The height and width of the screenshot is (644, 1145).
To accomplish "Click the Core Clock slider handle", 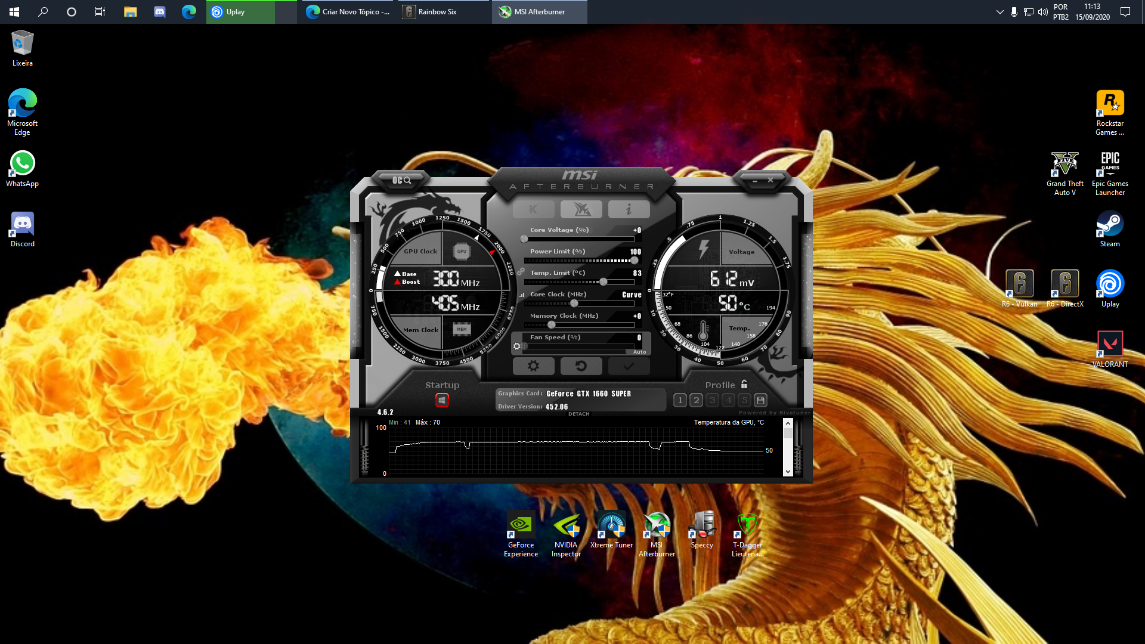I will pos(574,304).
